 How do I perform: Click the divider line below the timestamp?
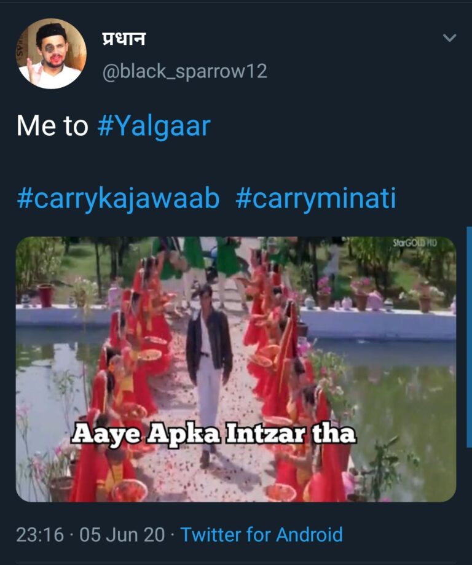click(236, 564)
